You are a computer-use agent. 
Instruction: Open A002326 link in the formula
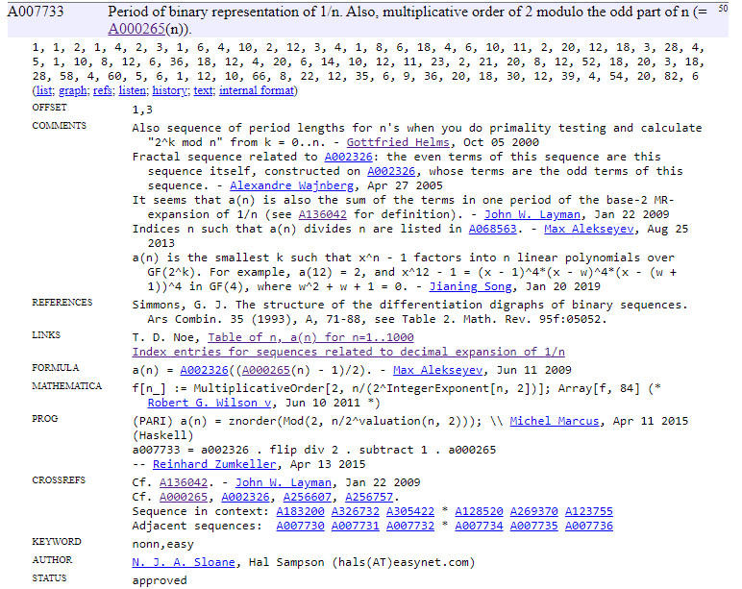coord(204,370)
